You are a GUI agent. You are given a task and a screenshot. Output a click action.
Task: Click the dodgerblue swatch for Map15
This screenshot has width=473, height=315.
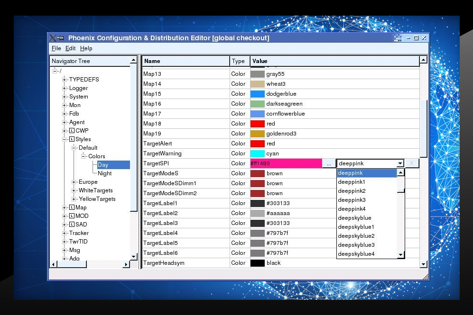(257, 94)
